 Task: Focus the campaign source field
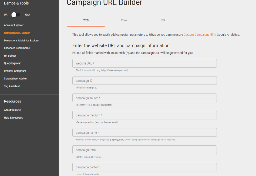coord(144,98)
